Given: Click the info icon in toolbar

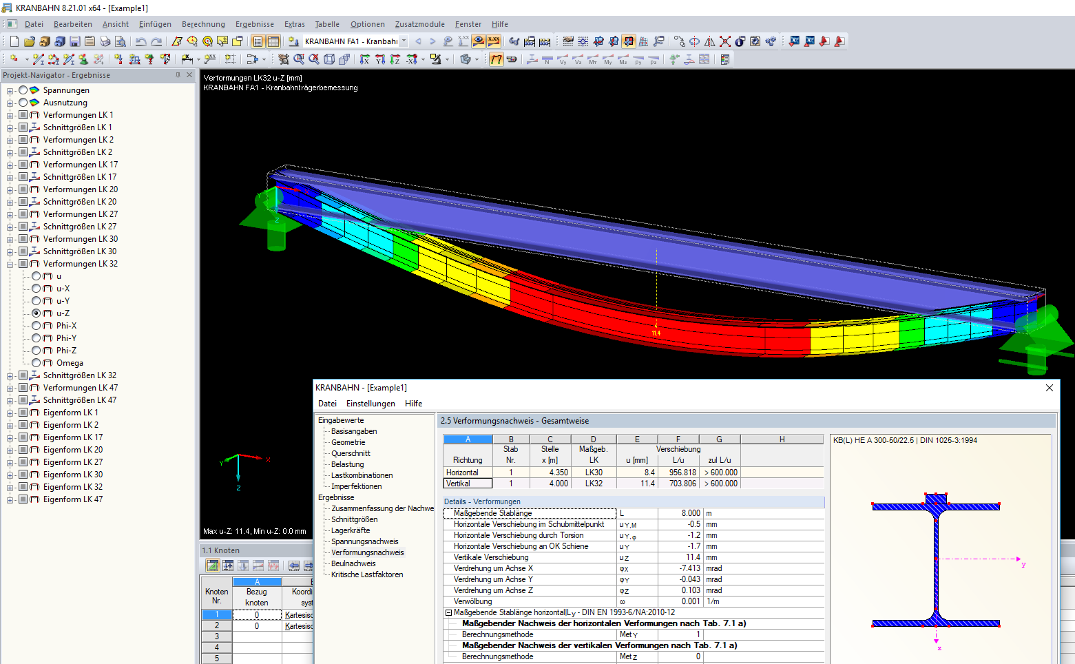Looking at the screenshot, I should (x=740, y=41).
